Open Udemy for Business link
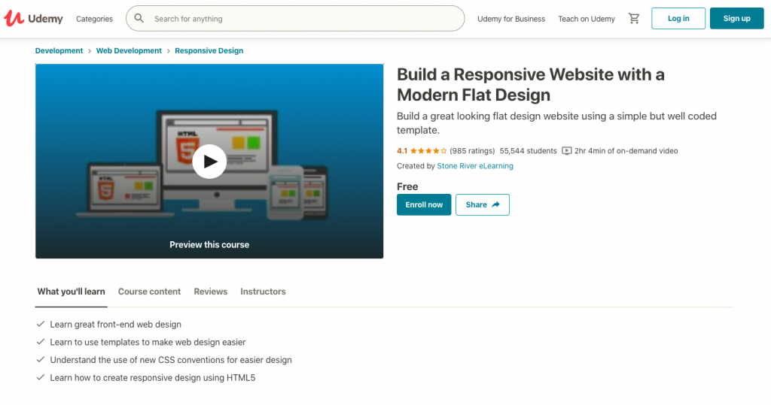771x405 pixels. [511, 19]
